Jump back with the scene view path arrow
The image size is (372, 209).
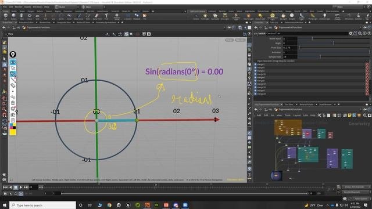[x=4, y=27]
